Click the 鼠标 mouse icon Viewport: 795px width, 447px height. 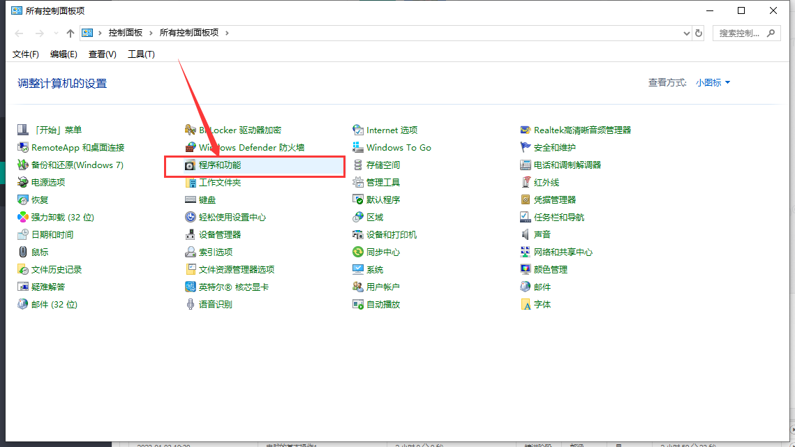pos(23,252)
